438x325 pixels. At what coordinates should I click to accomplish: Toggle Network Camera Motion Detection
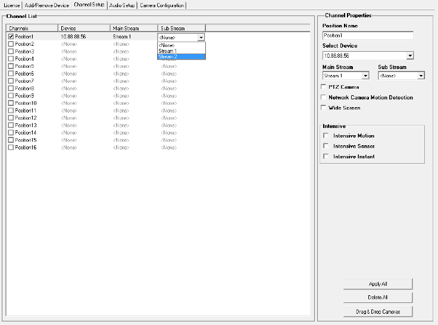click(x=324, y=98)
